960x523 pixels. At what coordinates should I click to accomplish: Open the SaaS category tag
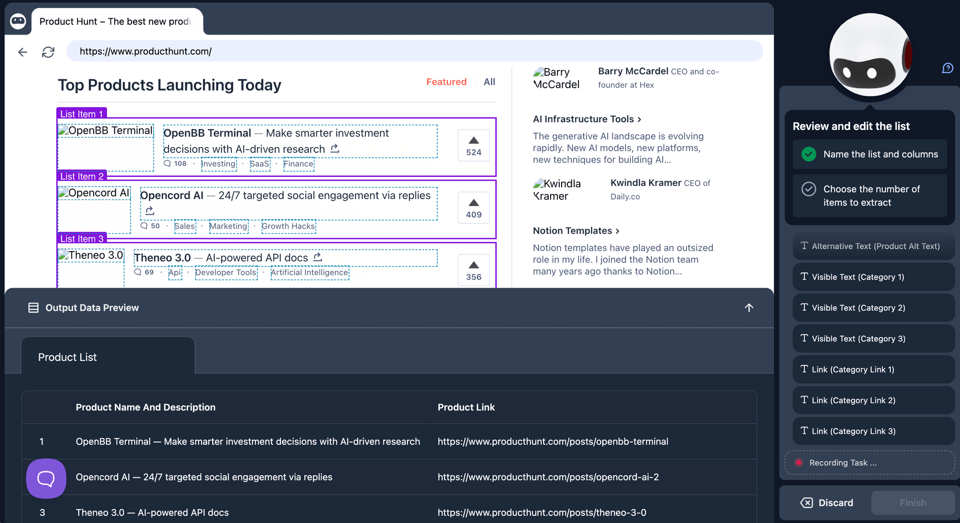(x=260, y=164)
